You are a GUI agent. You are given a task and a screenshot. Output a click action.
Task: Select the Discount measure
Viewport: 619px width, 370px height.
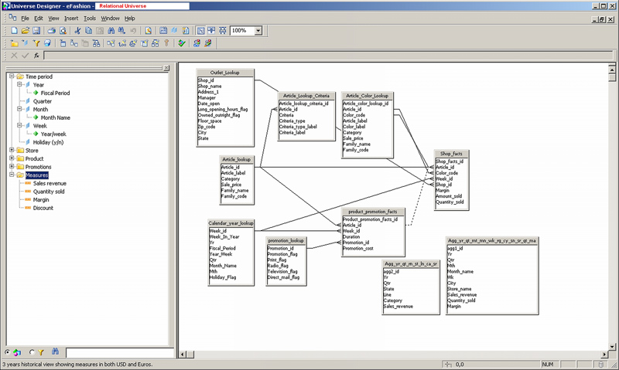pos(43,208)
